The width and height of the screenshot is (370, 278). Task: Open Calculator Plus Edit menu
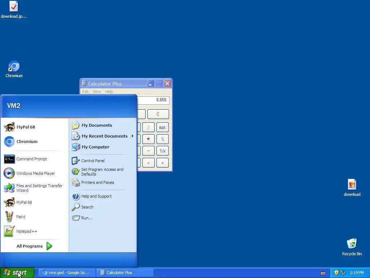click(85, 92)
